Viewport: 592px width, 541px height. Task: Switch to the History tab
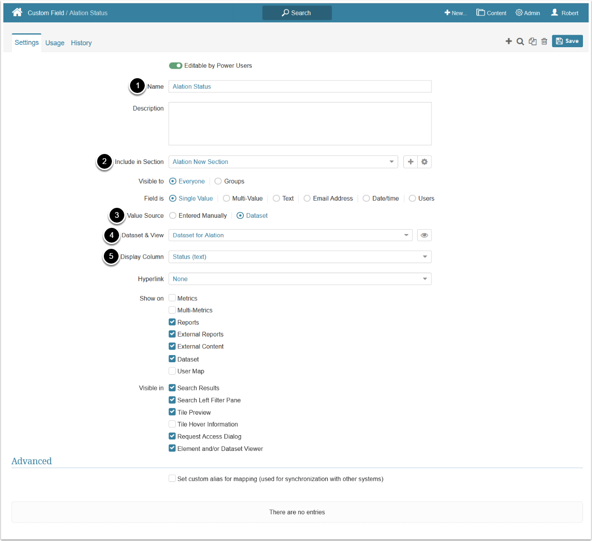click(x=81, y=43)
